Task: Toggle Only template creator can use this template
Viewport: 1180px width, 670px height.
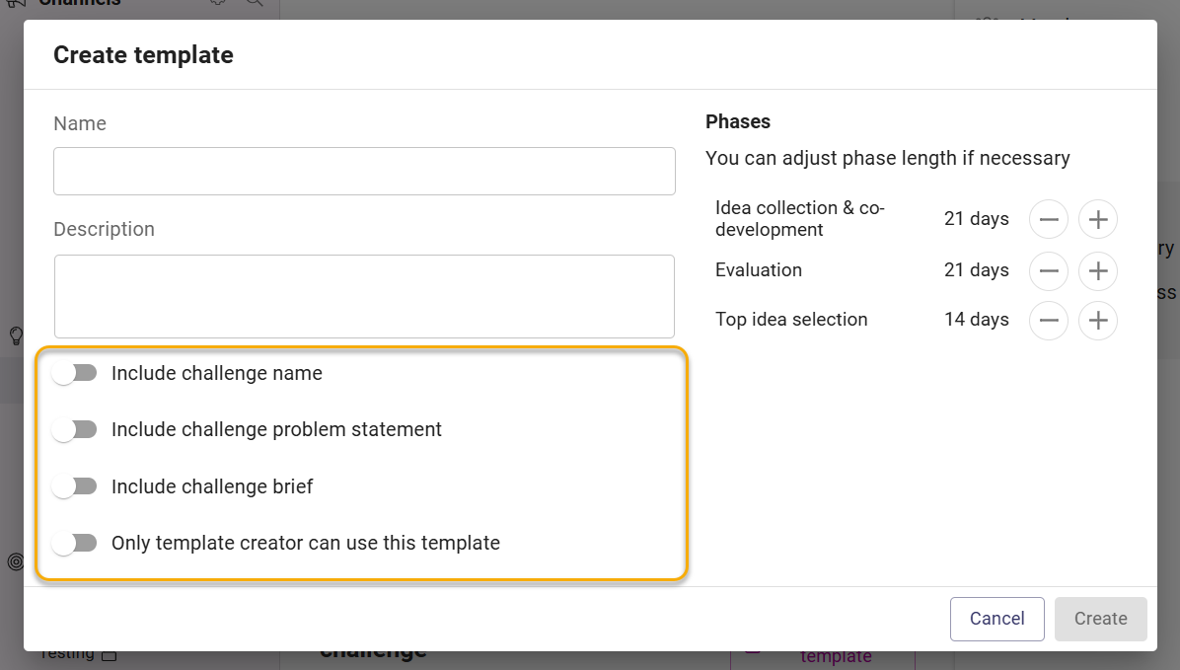Action: click(75, 544)
